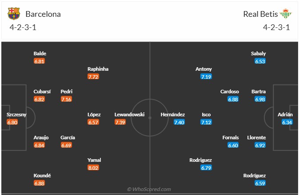This screenshot has width=299, height=195.
Task: Click Cubarsí's 6.82 rating badge
Action: 40,99
